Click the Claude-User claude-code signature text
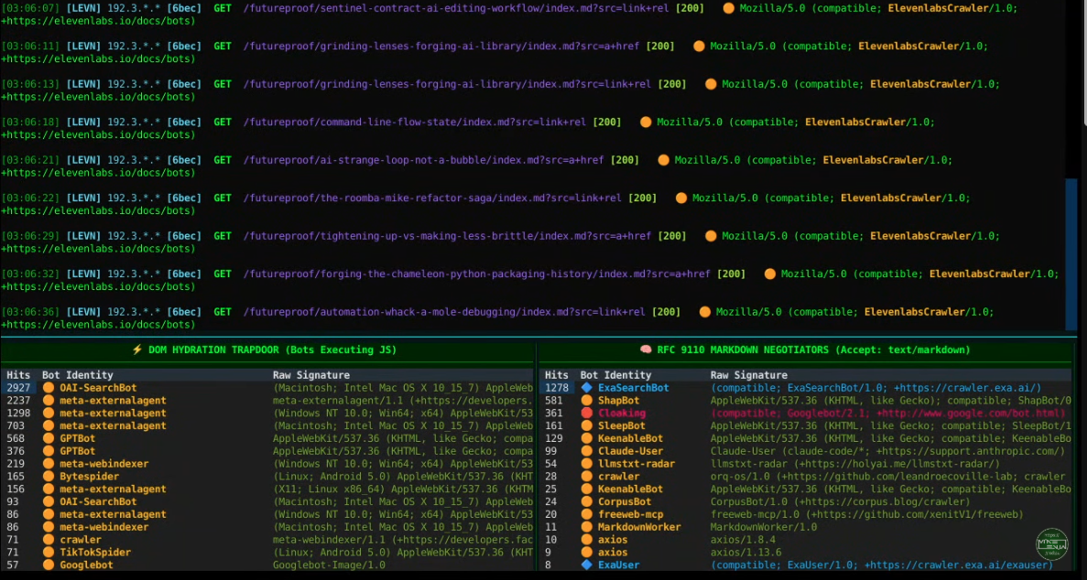The image size is (1087, 580). pyautogui.click(x=887, y=451)
